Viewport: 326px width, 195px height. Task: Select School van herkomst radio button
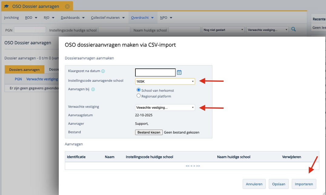point(139,90)
